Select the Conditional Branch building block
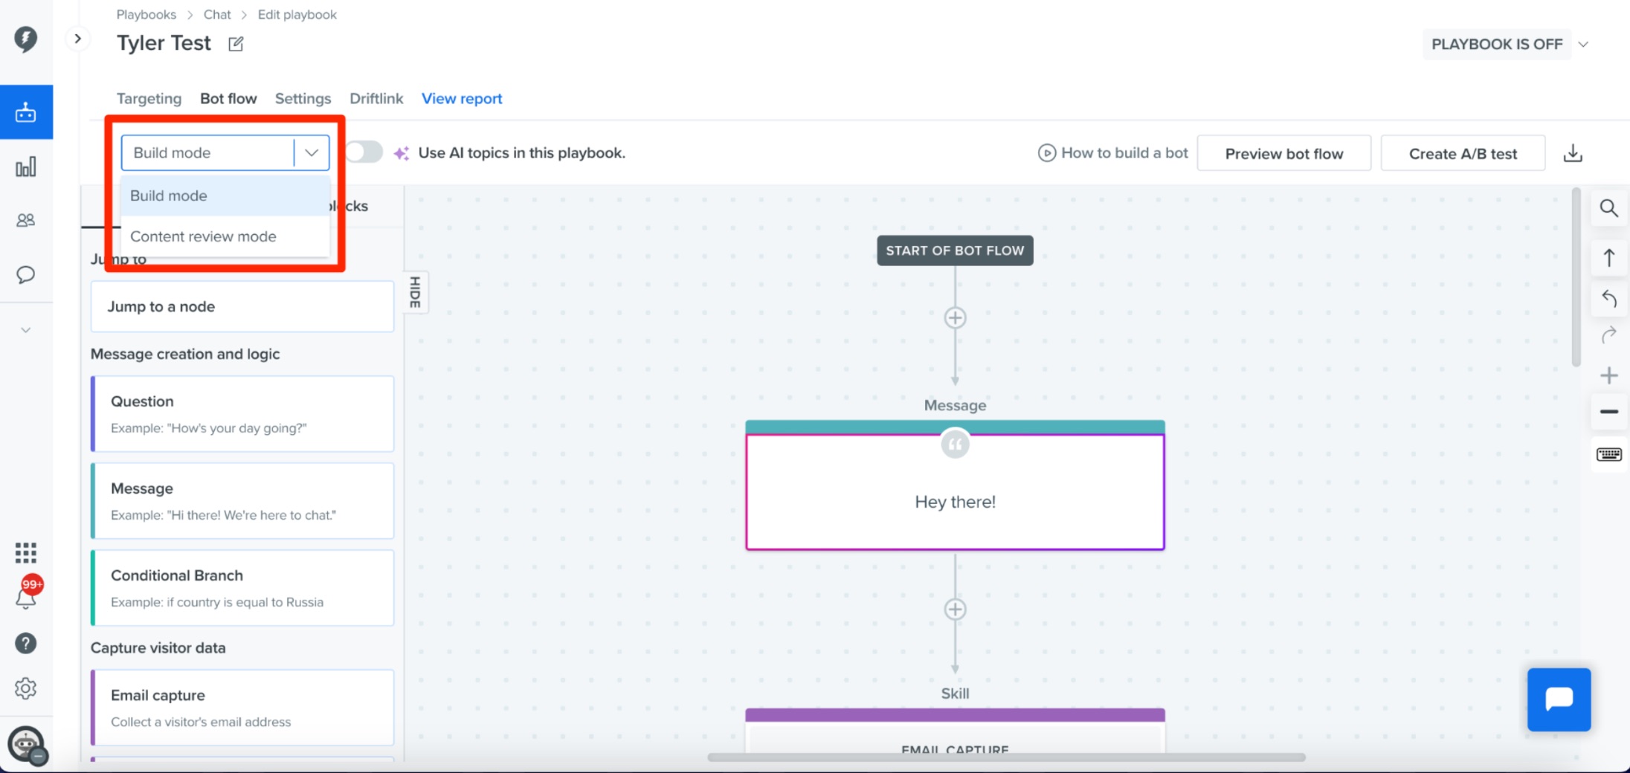 (x=242, y=588)
